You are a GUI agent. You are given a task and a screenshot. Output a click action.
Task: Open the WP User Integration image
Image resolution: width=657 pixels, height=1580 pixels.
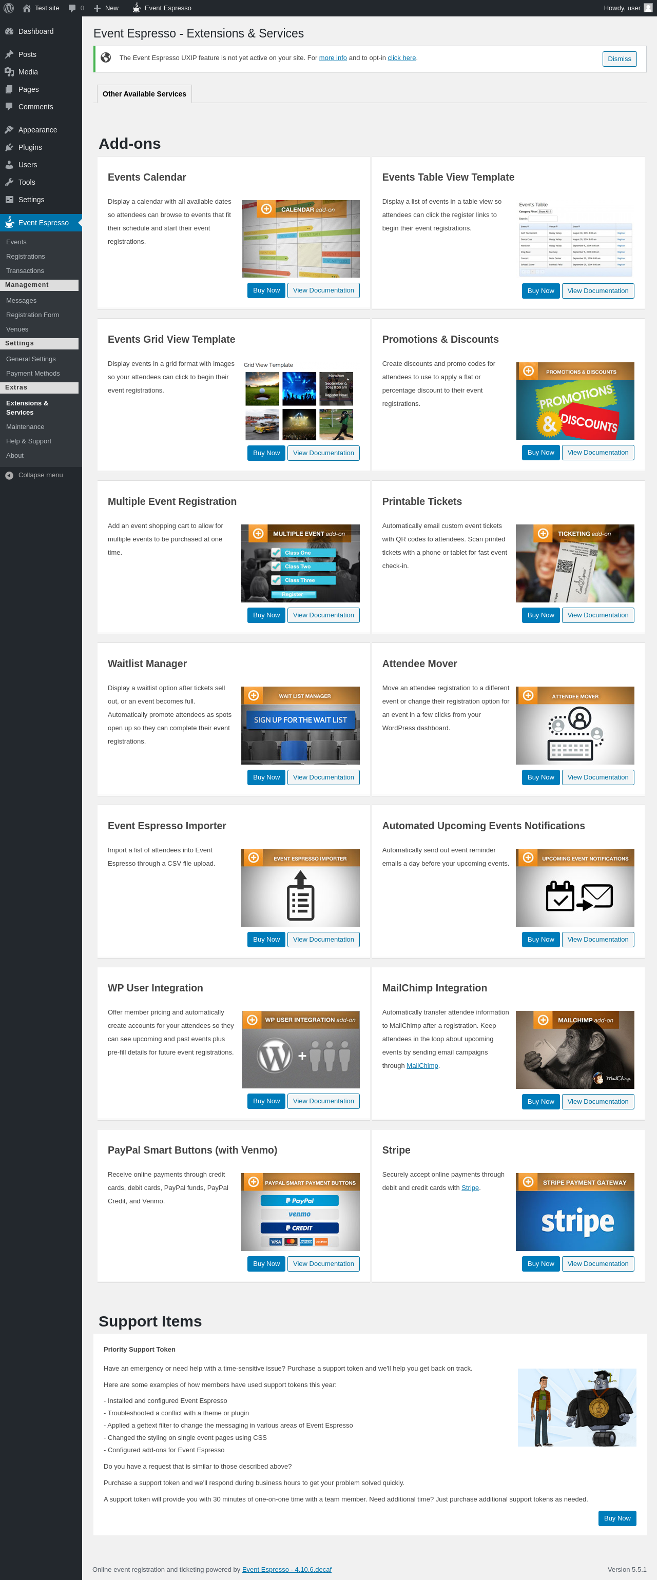tap(301, 1049)
